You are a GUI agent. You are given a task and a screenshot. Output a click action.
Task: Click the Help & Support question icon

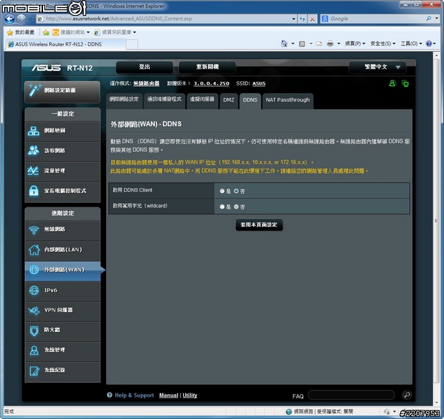(x=110, y=395)
